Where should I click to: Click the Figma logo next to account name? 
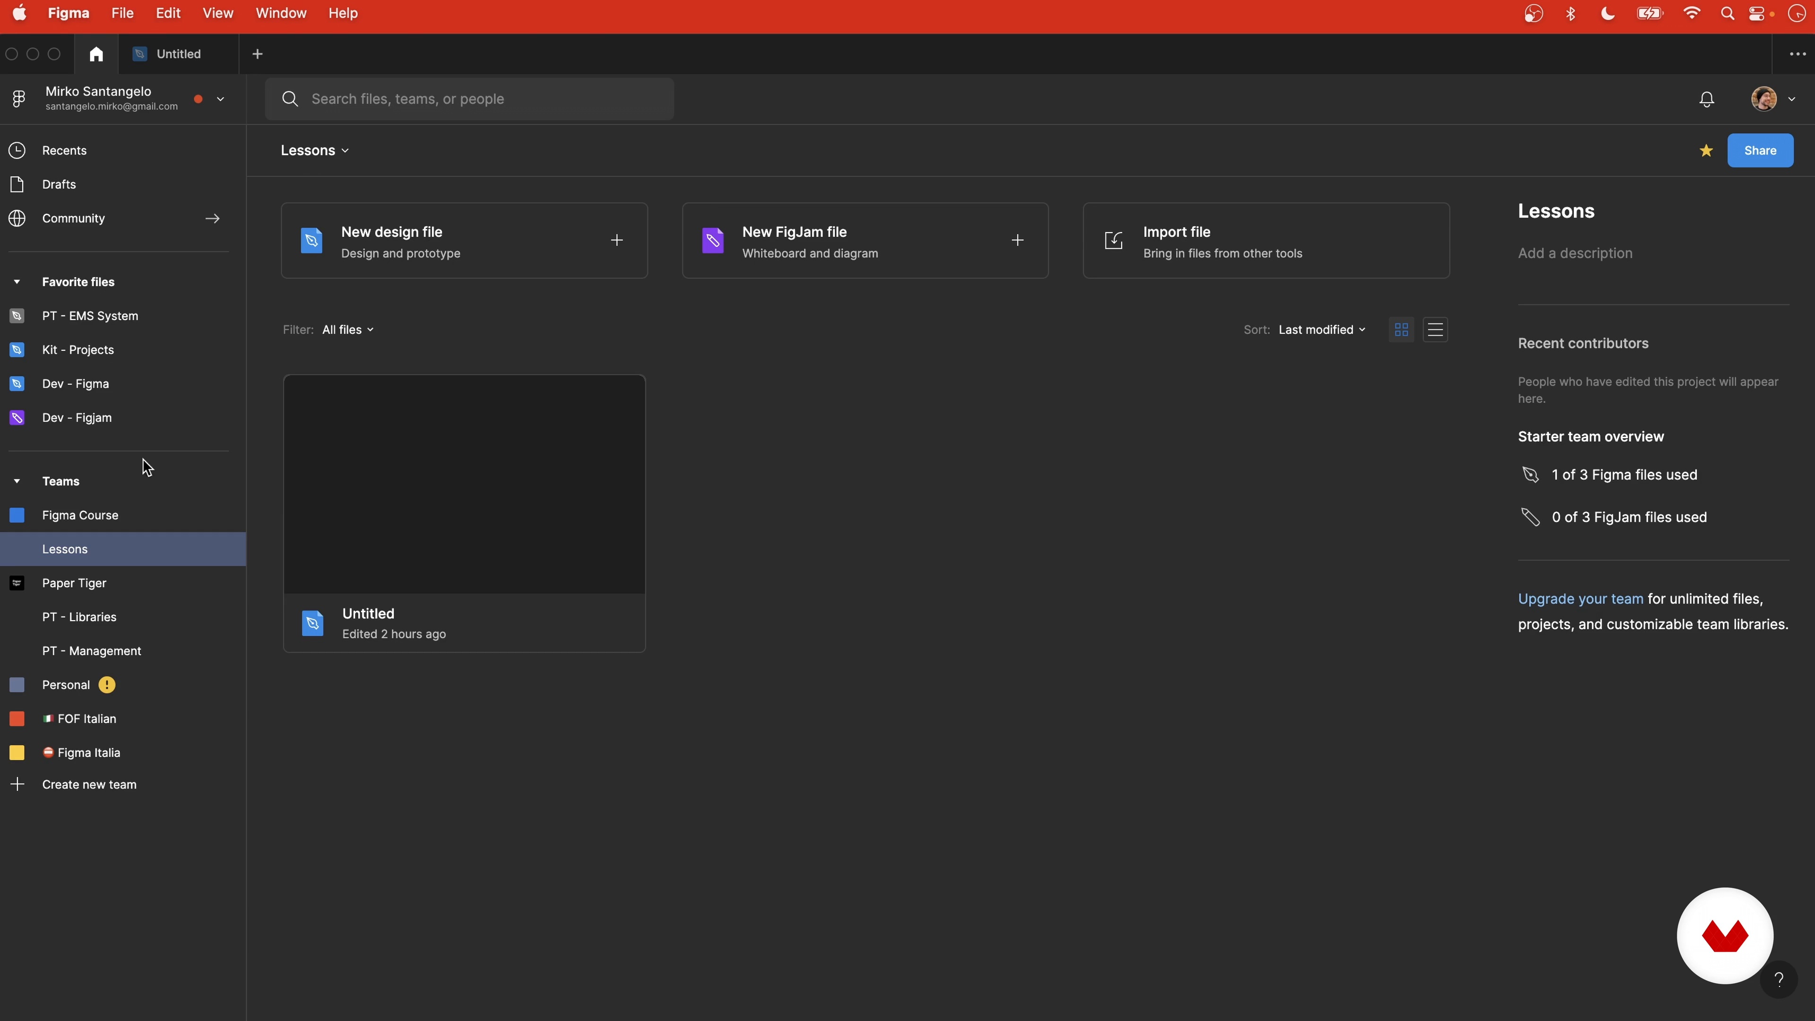click(x=19, y=99)
